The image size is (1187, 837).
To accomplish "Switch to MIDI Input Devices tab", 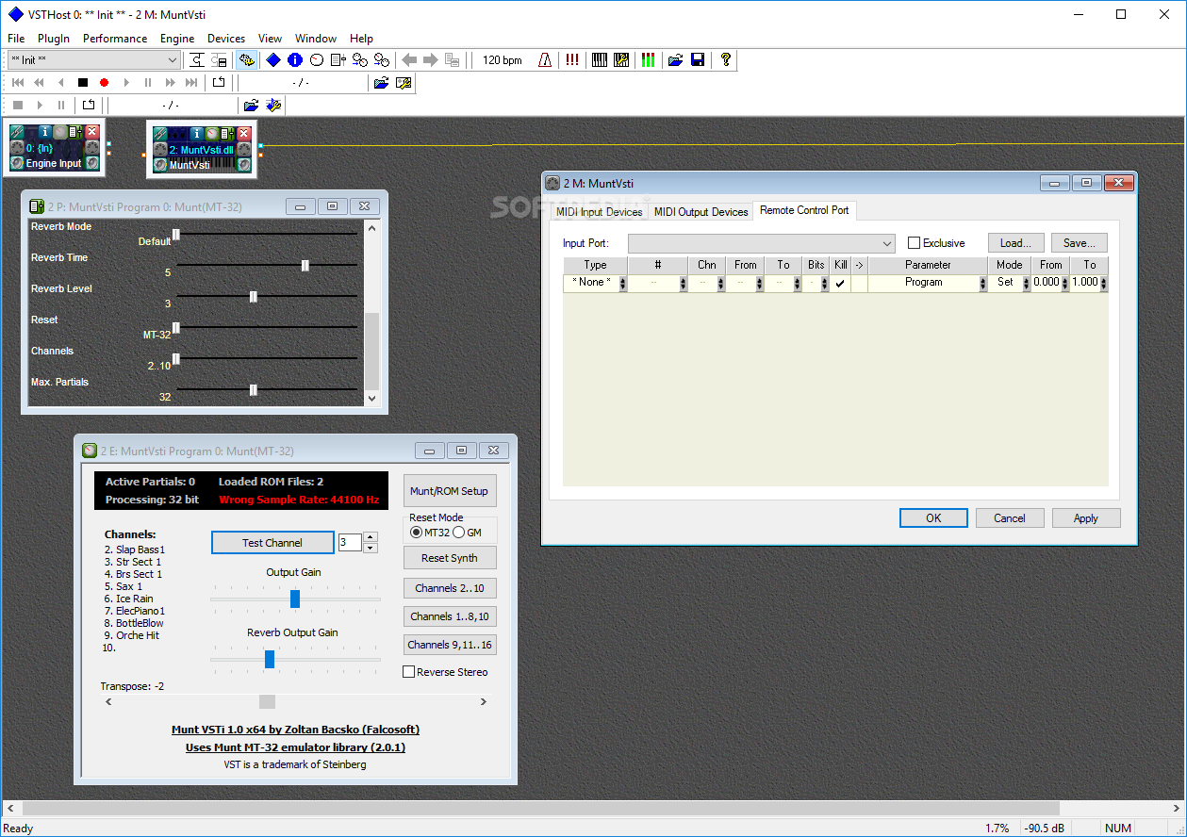I will [600, 212].
